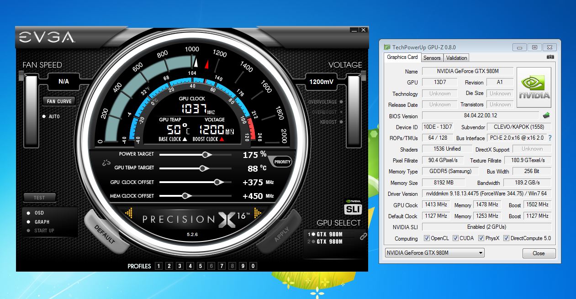
Task: Uncheck the OpenCL checkbox
Action: (427, 238)
